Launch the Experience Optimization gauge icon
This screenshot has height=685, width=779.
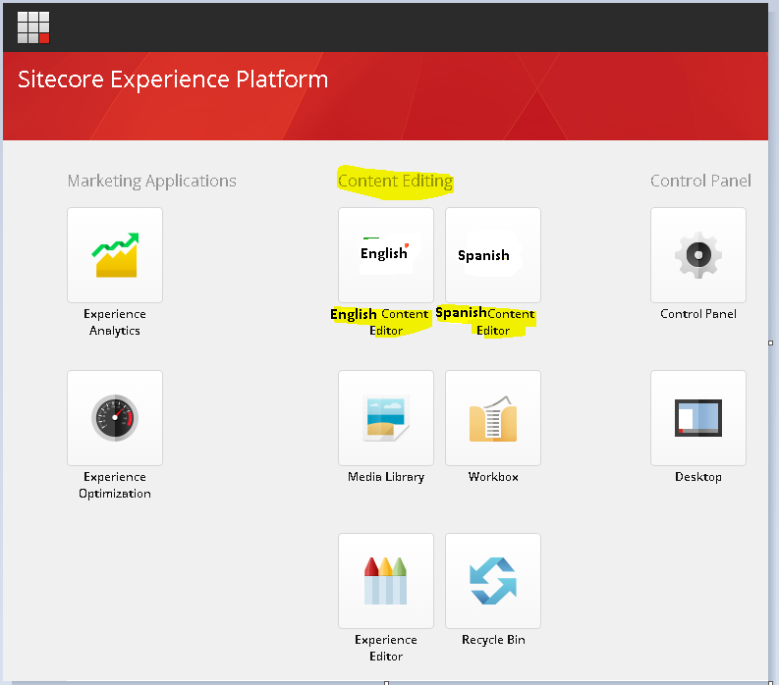115,418
